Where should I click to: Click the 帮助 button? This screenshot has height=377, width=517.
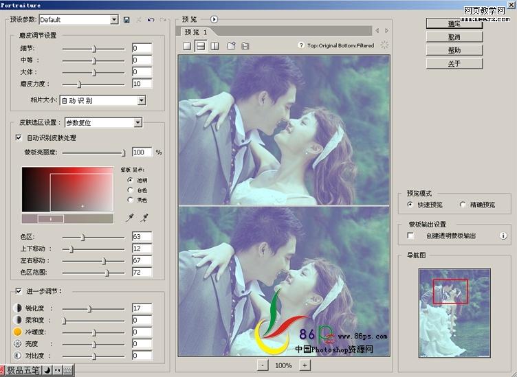454,50
